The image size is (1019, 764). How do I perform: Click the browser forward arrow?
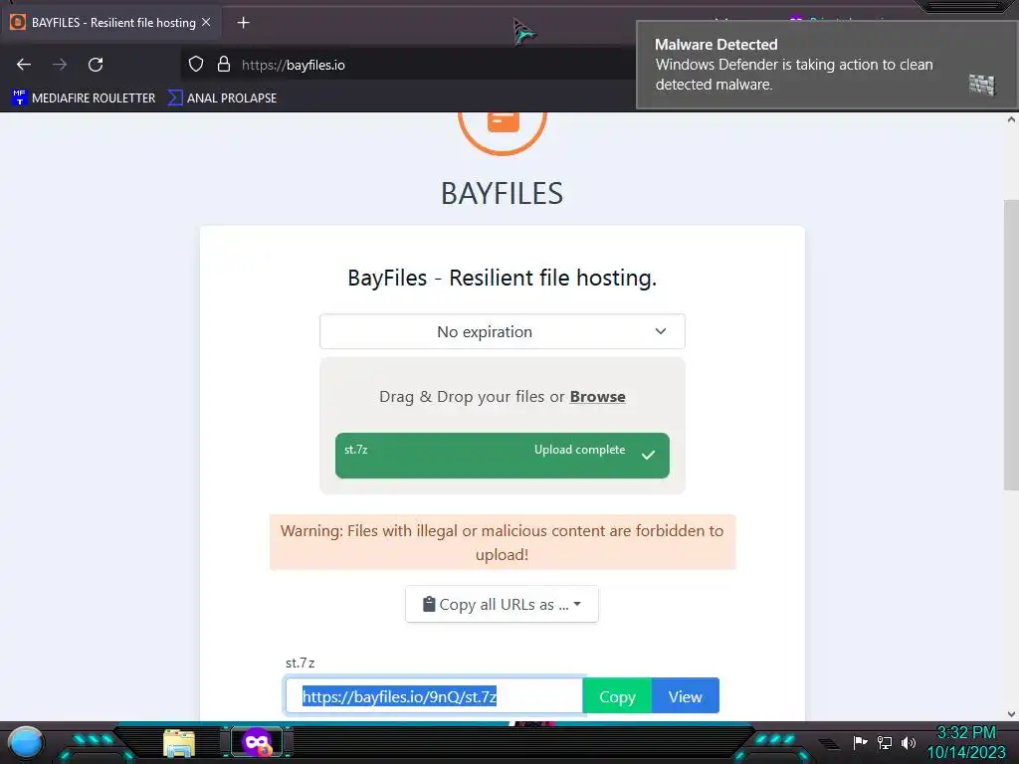[60, 65]
